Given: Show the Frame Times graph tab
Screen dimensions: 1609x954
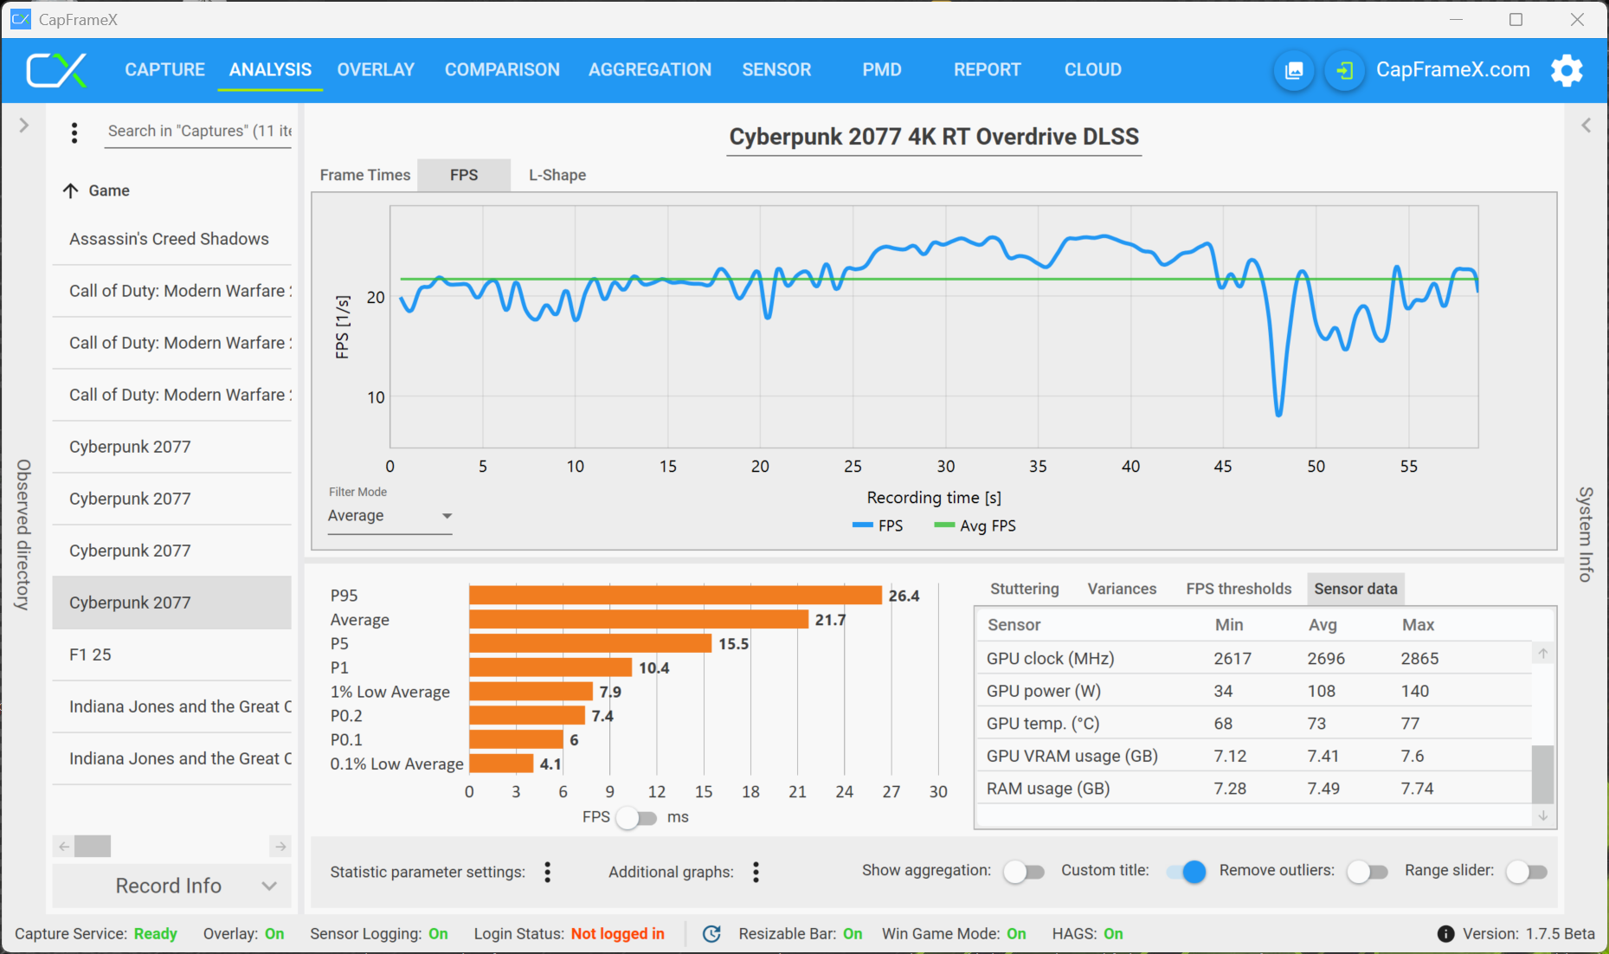Looking at the screenshot, I should pos(365,175).
